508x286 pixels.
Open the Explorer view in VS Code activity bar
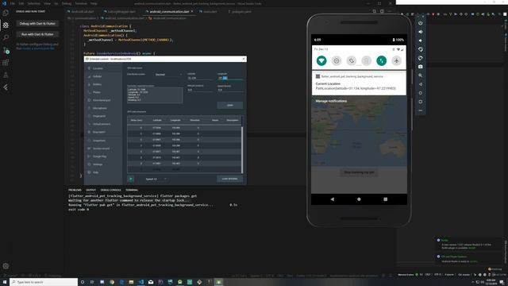click(6, 13)
